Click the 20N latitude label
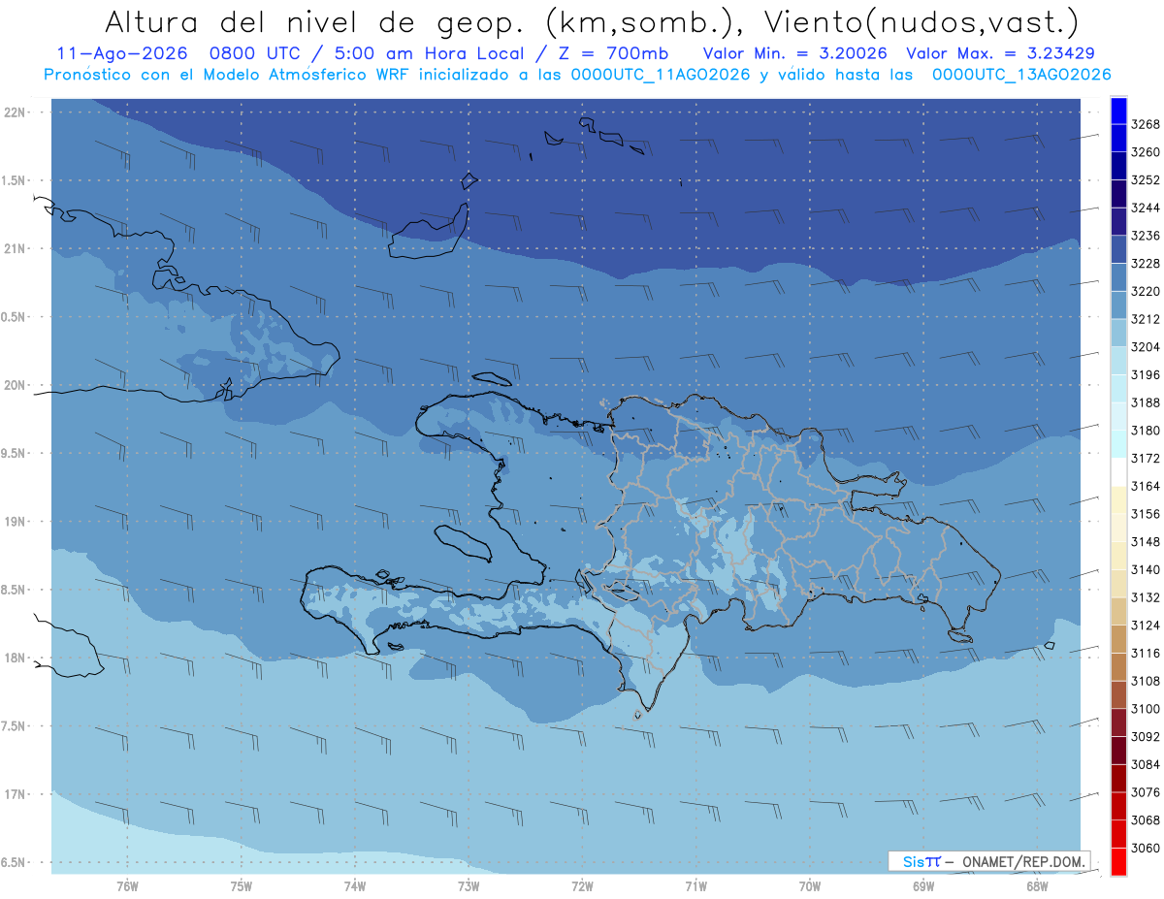 coord(16,385)
